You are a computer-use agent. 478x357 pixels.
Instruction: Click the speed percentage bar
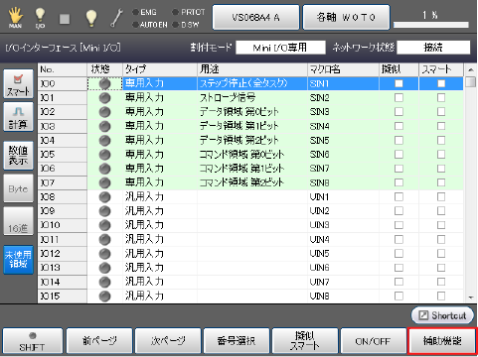(430, 25)
